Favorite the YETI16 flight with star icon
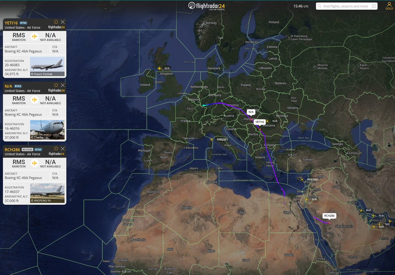 (x=56, y=22)
